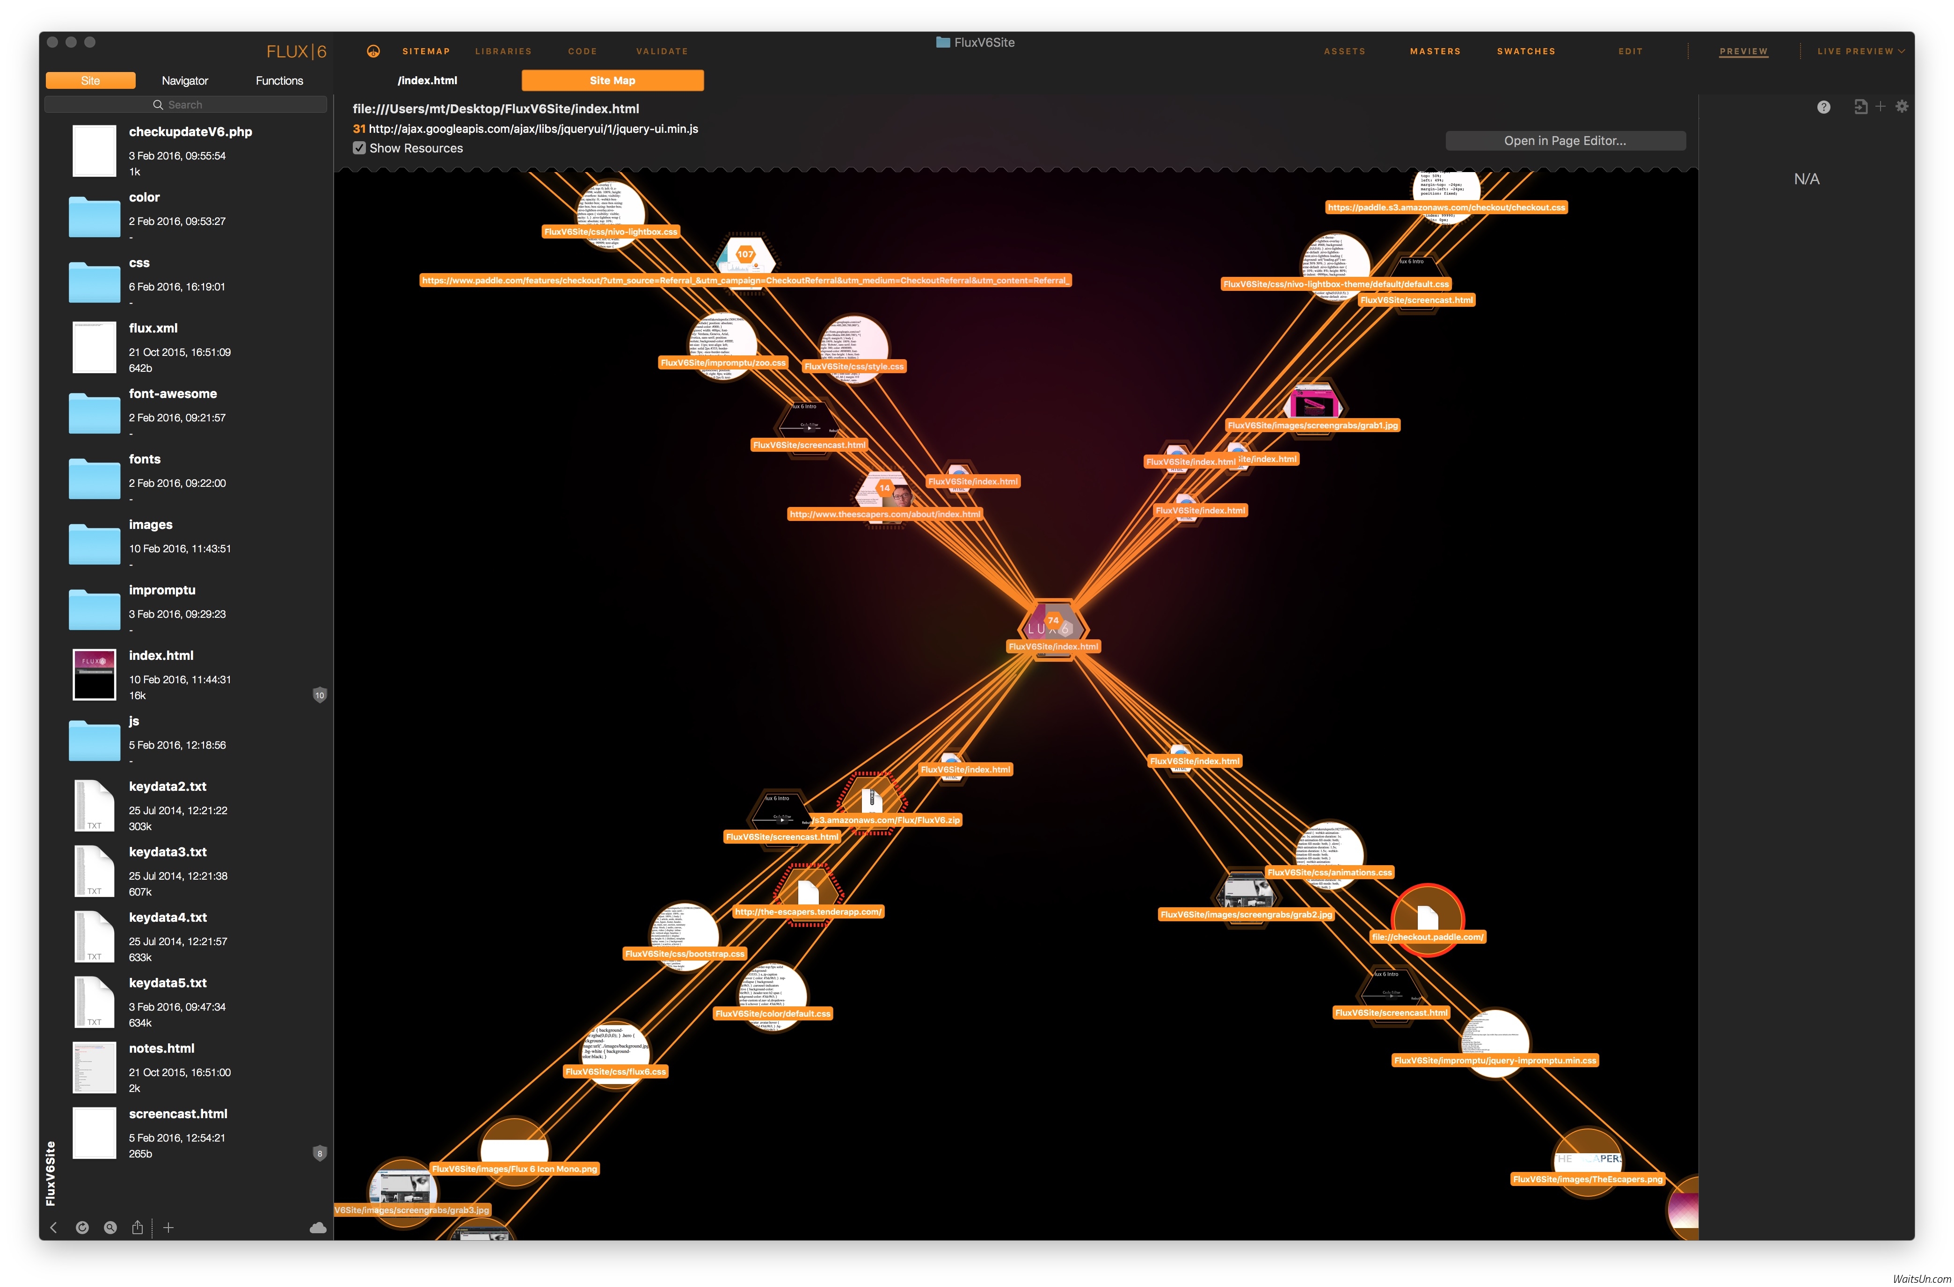Click the Swatches button in the top bar
Screen dimensions: 1954x1287
pyautogui.click(x=1525, y=52)
